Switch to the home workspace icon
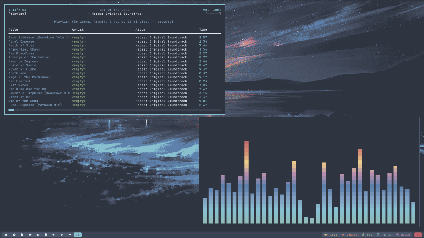This screenshot has width=424, height=238. click(x=6, y=235)
